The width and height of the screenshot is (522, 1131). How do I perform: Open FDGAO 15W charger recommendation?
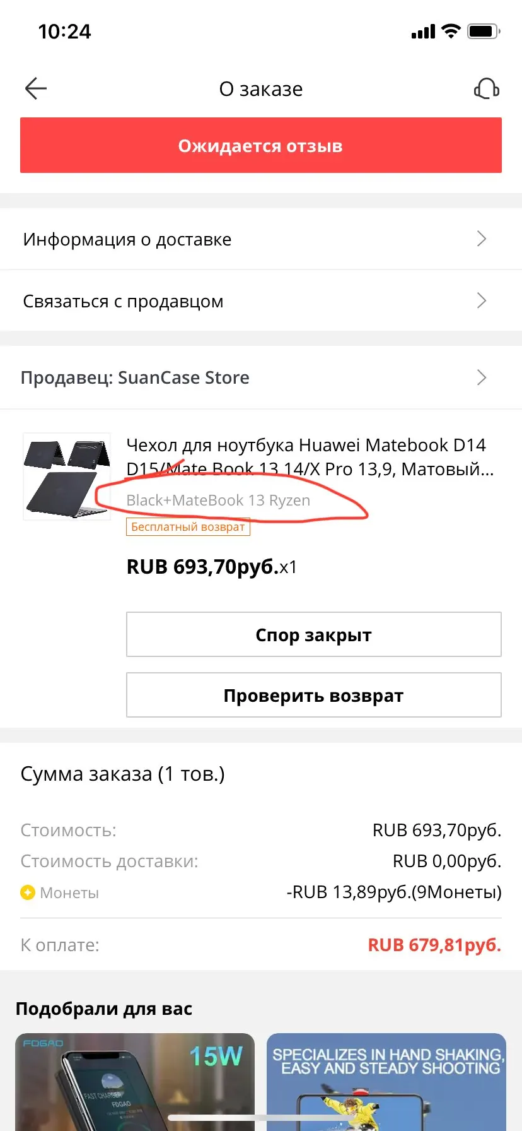pyautogui.click(x=135, y=1082)
